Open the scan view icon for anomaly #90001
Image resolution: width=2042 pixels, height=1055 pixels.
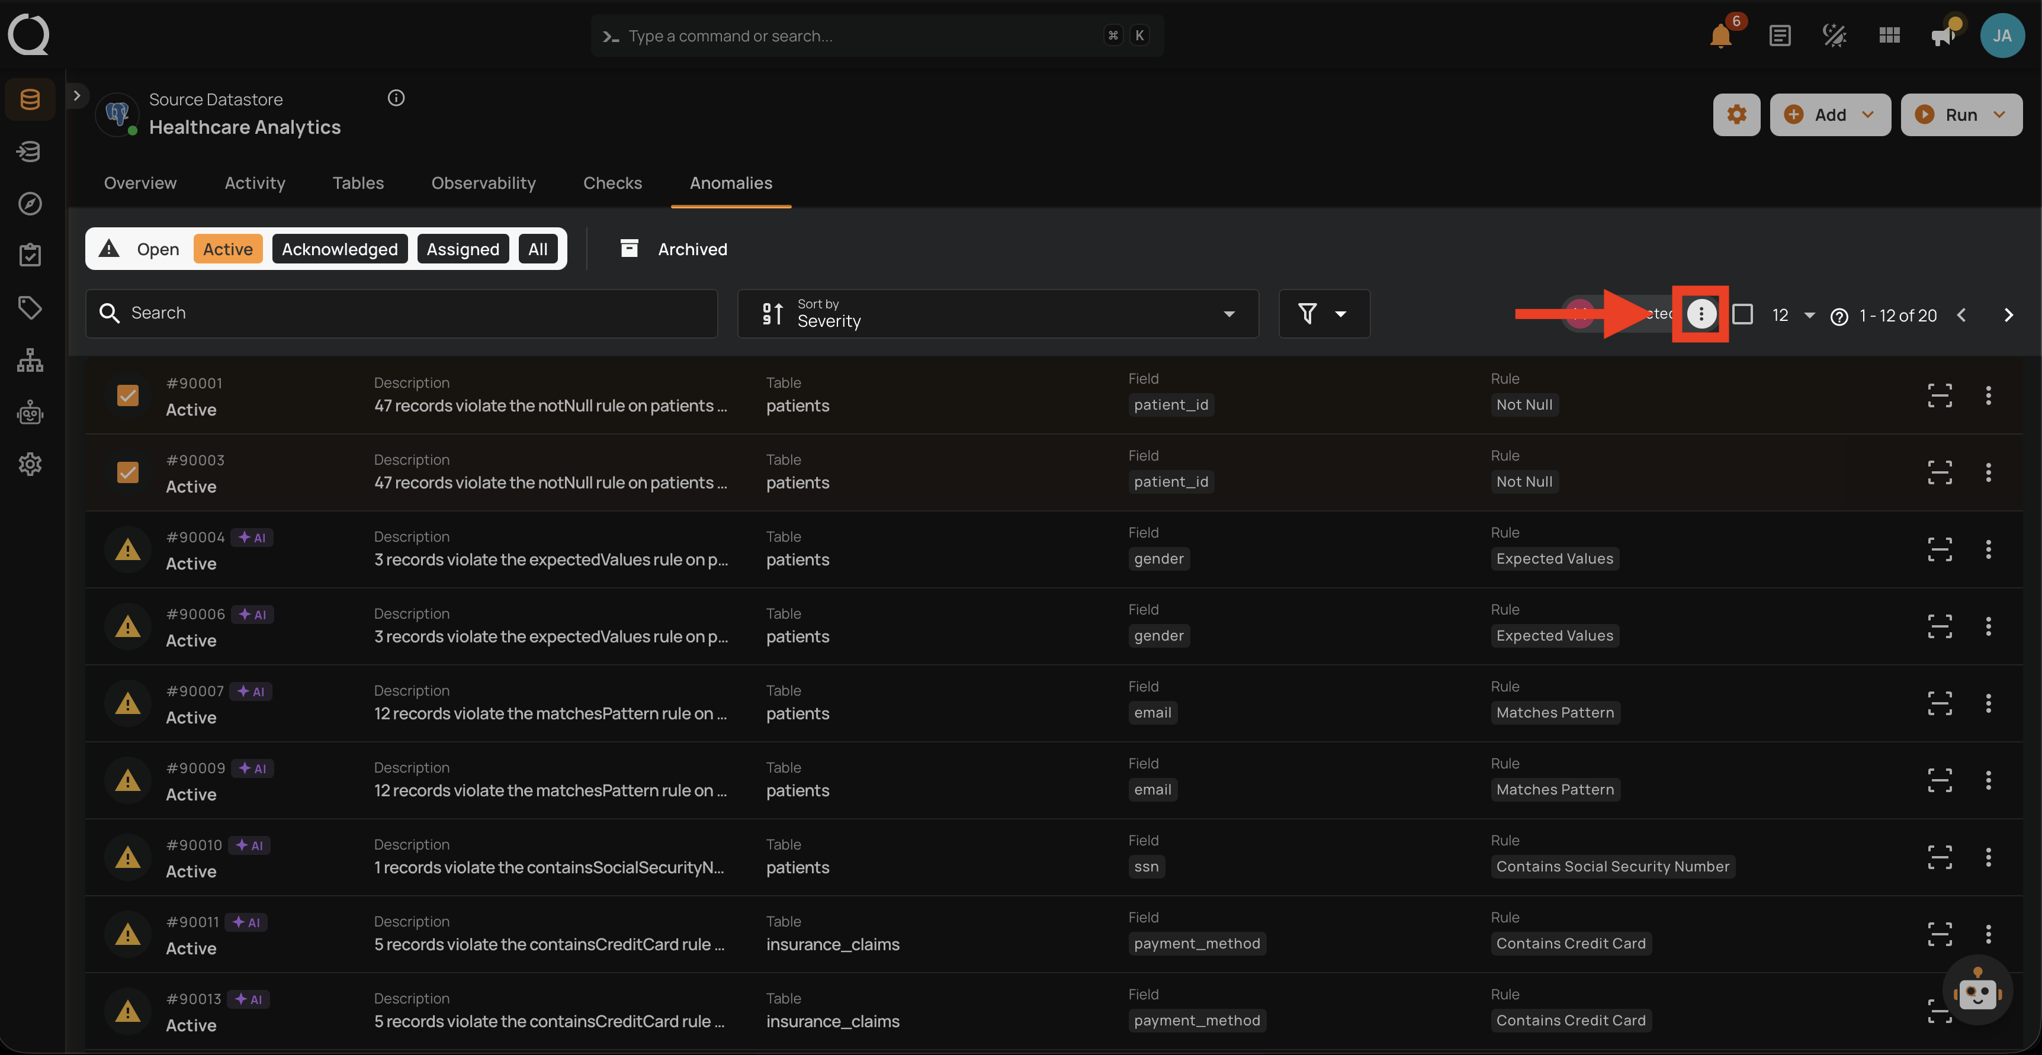coord(1939,395)
